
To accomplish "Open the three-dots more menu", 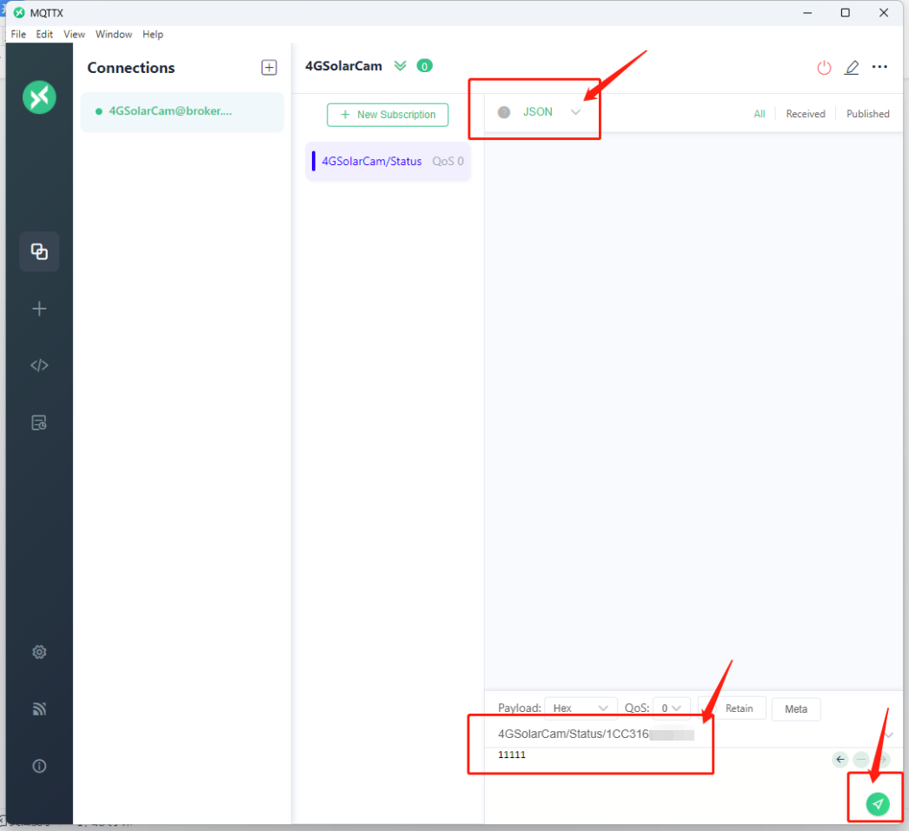I will (879, 67).
